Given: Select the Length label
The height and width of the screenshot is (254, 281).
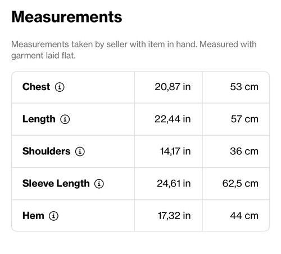Looking at the screenshot, I should click(x=39, y=119).
